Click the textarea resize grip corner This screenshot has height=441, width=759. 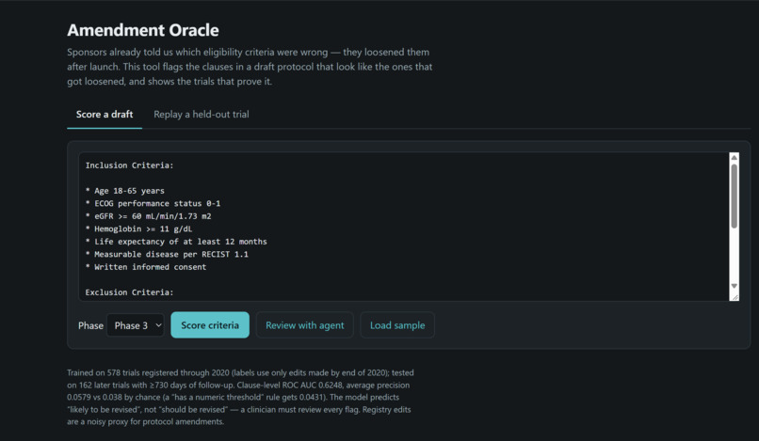[735, 297]
